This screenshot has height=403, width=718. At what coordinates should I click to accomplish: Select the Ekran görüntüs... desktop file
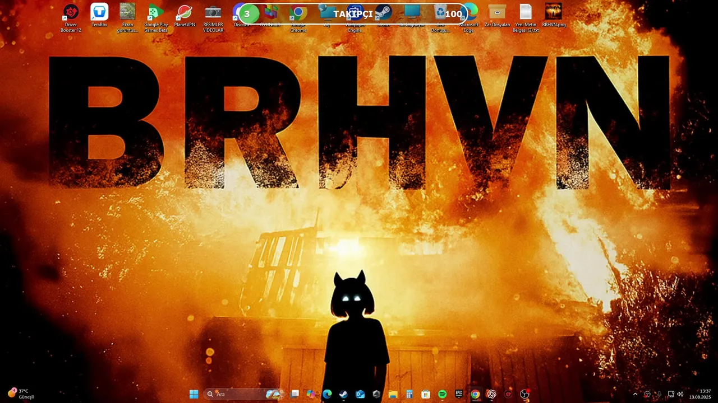[x=127, y=18]
